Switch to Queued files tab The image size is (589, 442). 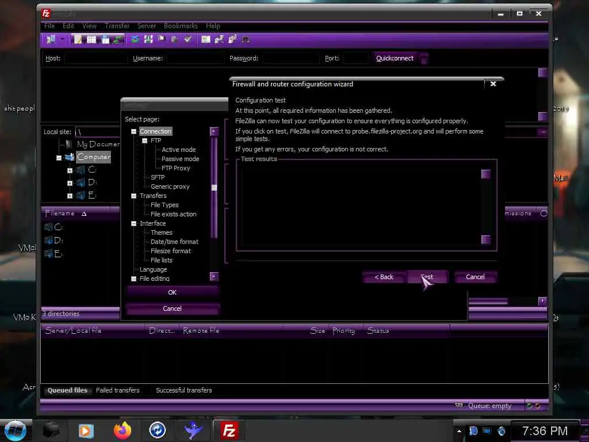pos(68,390)
